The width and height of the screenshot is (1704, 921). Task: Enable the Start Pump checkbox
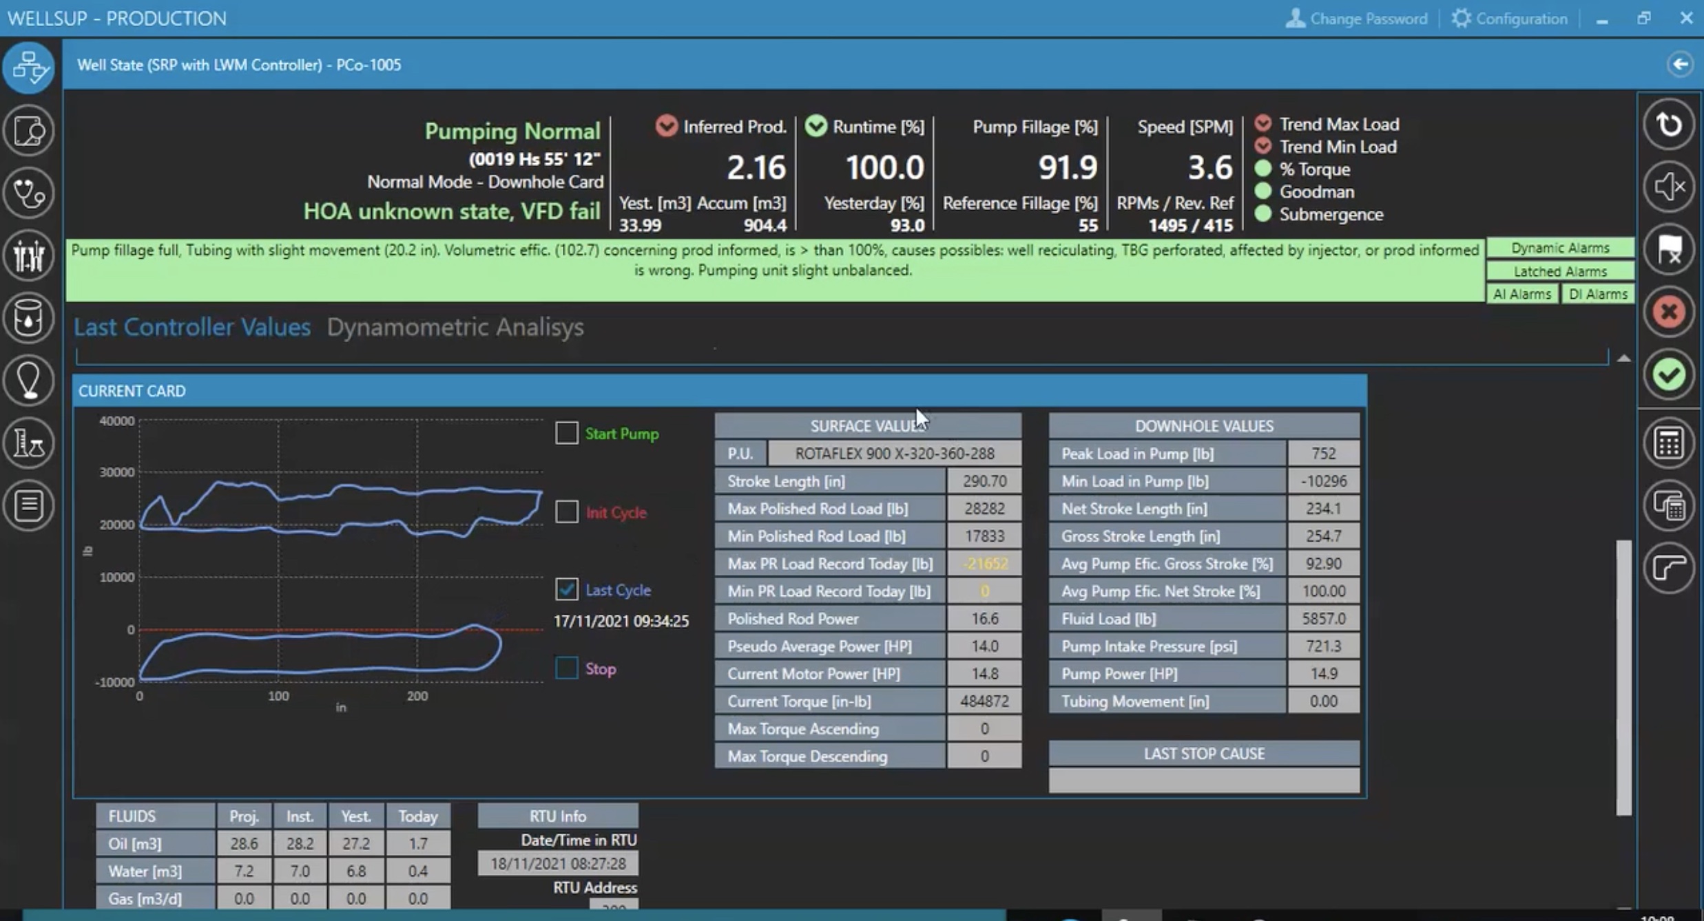point(566,433)
